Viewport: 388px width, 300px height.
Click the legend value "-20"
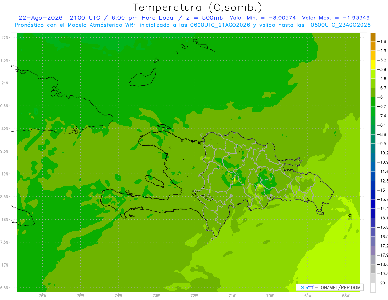click(x=381, y=283)
